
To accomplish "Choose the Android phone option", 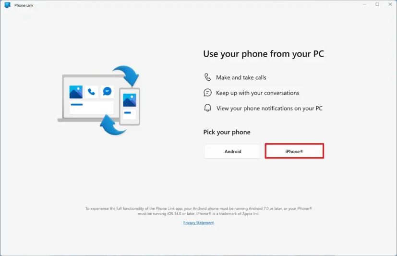I will pyautogui.click(x=233, y=151).
